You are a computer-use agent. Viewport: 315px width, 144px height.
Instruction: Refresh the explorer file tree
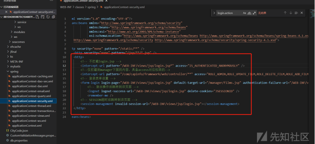pos(48,17)
